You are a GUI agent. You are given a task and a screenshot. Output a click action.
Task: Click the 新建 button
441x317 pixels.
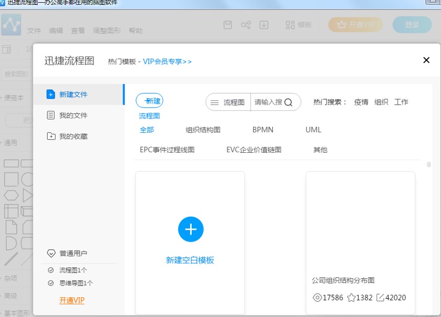pos(150,101)
